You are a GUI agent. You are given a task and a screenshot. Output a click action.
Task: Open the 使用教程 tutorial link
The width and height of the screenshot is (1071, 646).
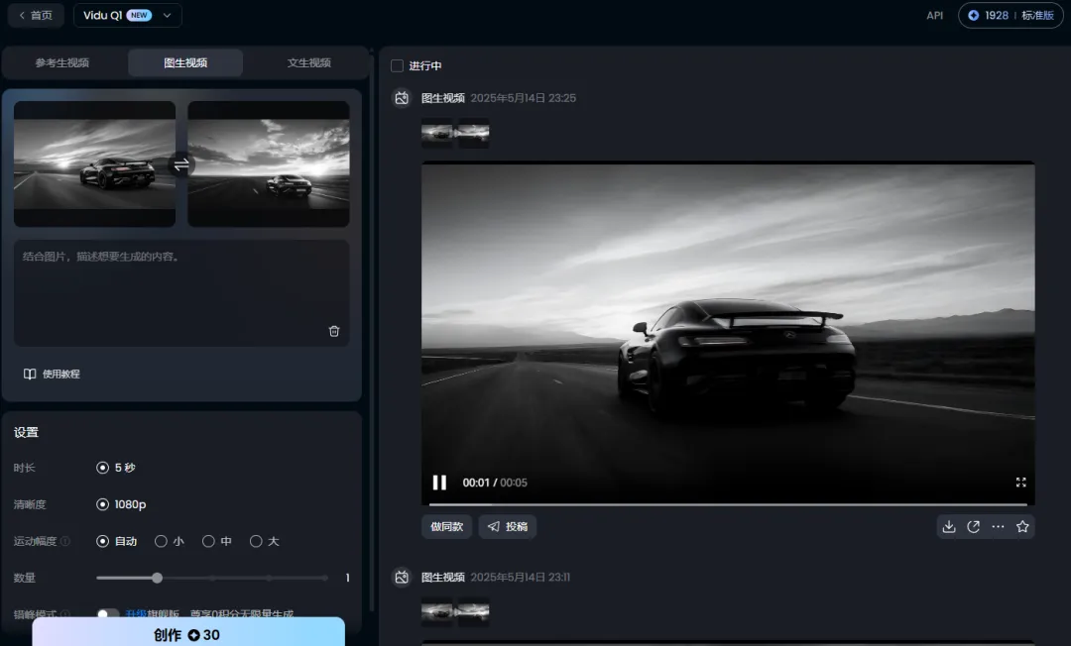(52, 375)
